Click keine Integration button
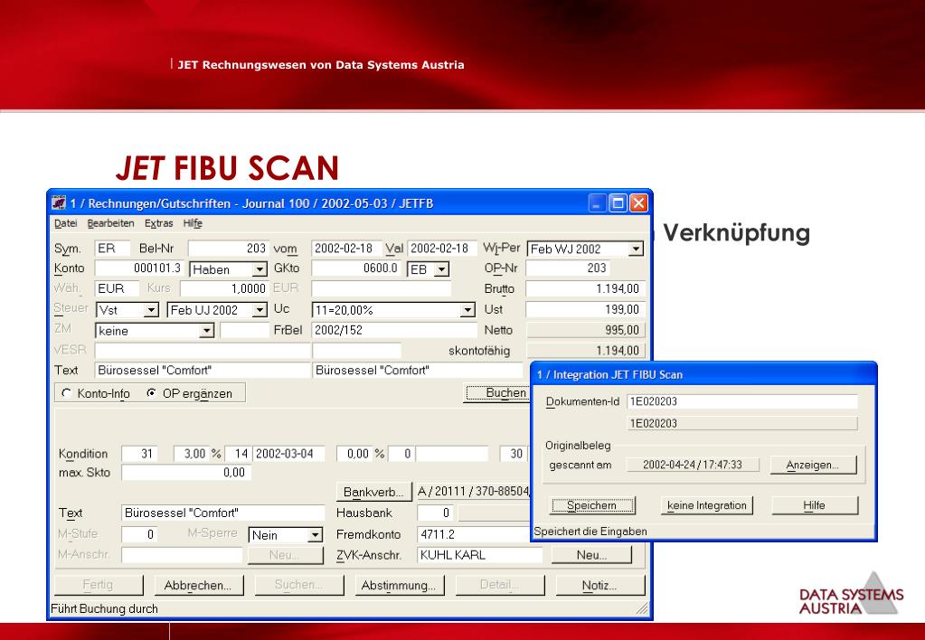 point(707,505)
